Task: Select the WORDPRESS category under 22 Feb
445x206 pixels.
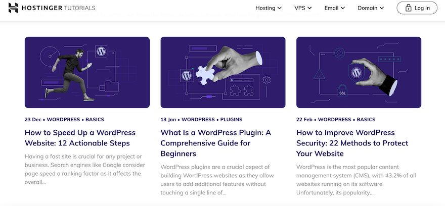Action: tap(335, 120)
